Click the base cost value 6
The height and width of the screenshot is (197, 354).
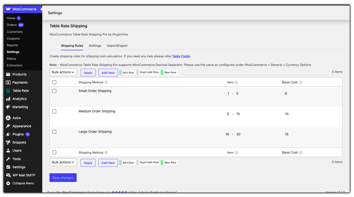pos(286,94)
